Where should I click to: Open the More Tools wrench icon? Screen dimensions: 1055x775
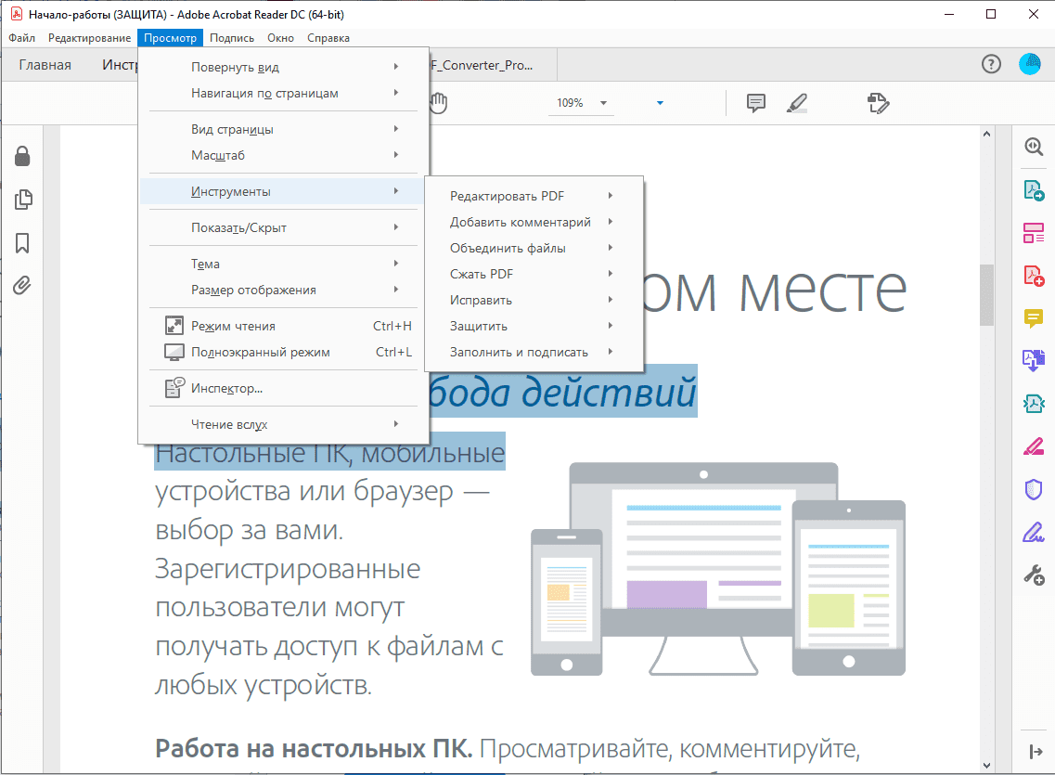(1035, 575)
